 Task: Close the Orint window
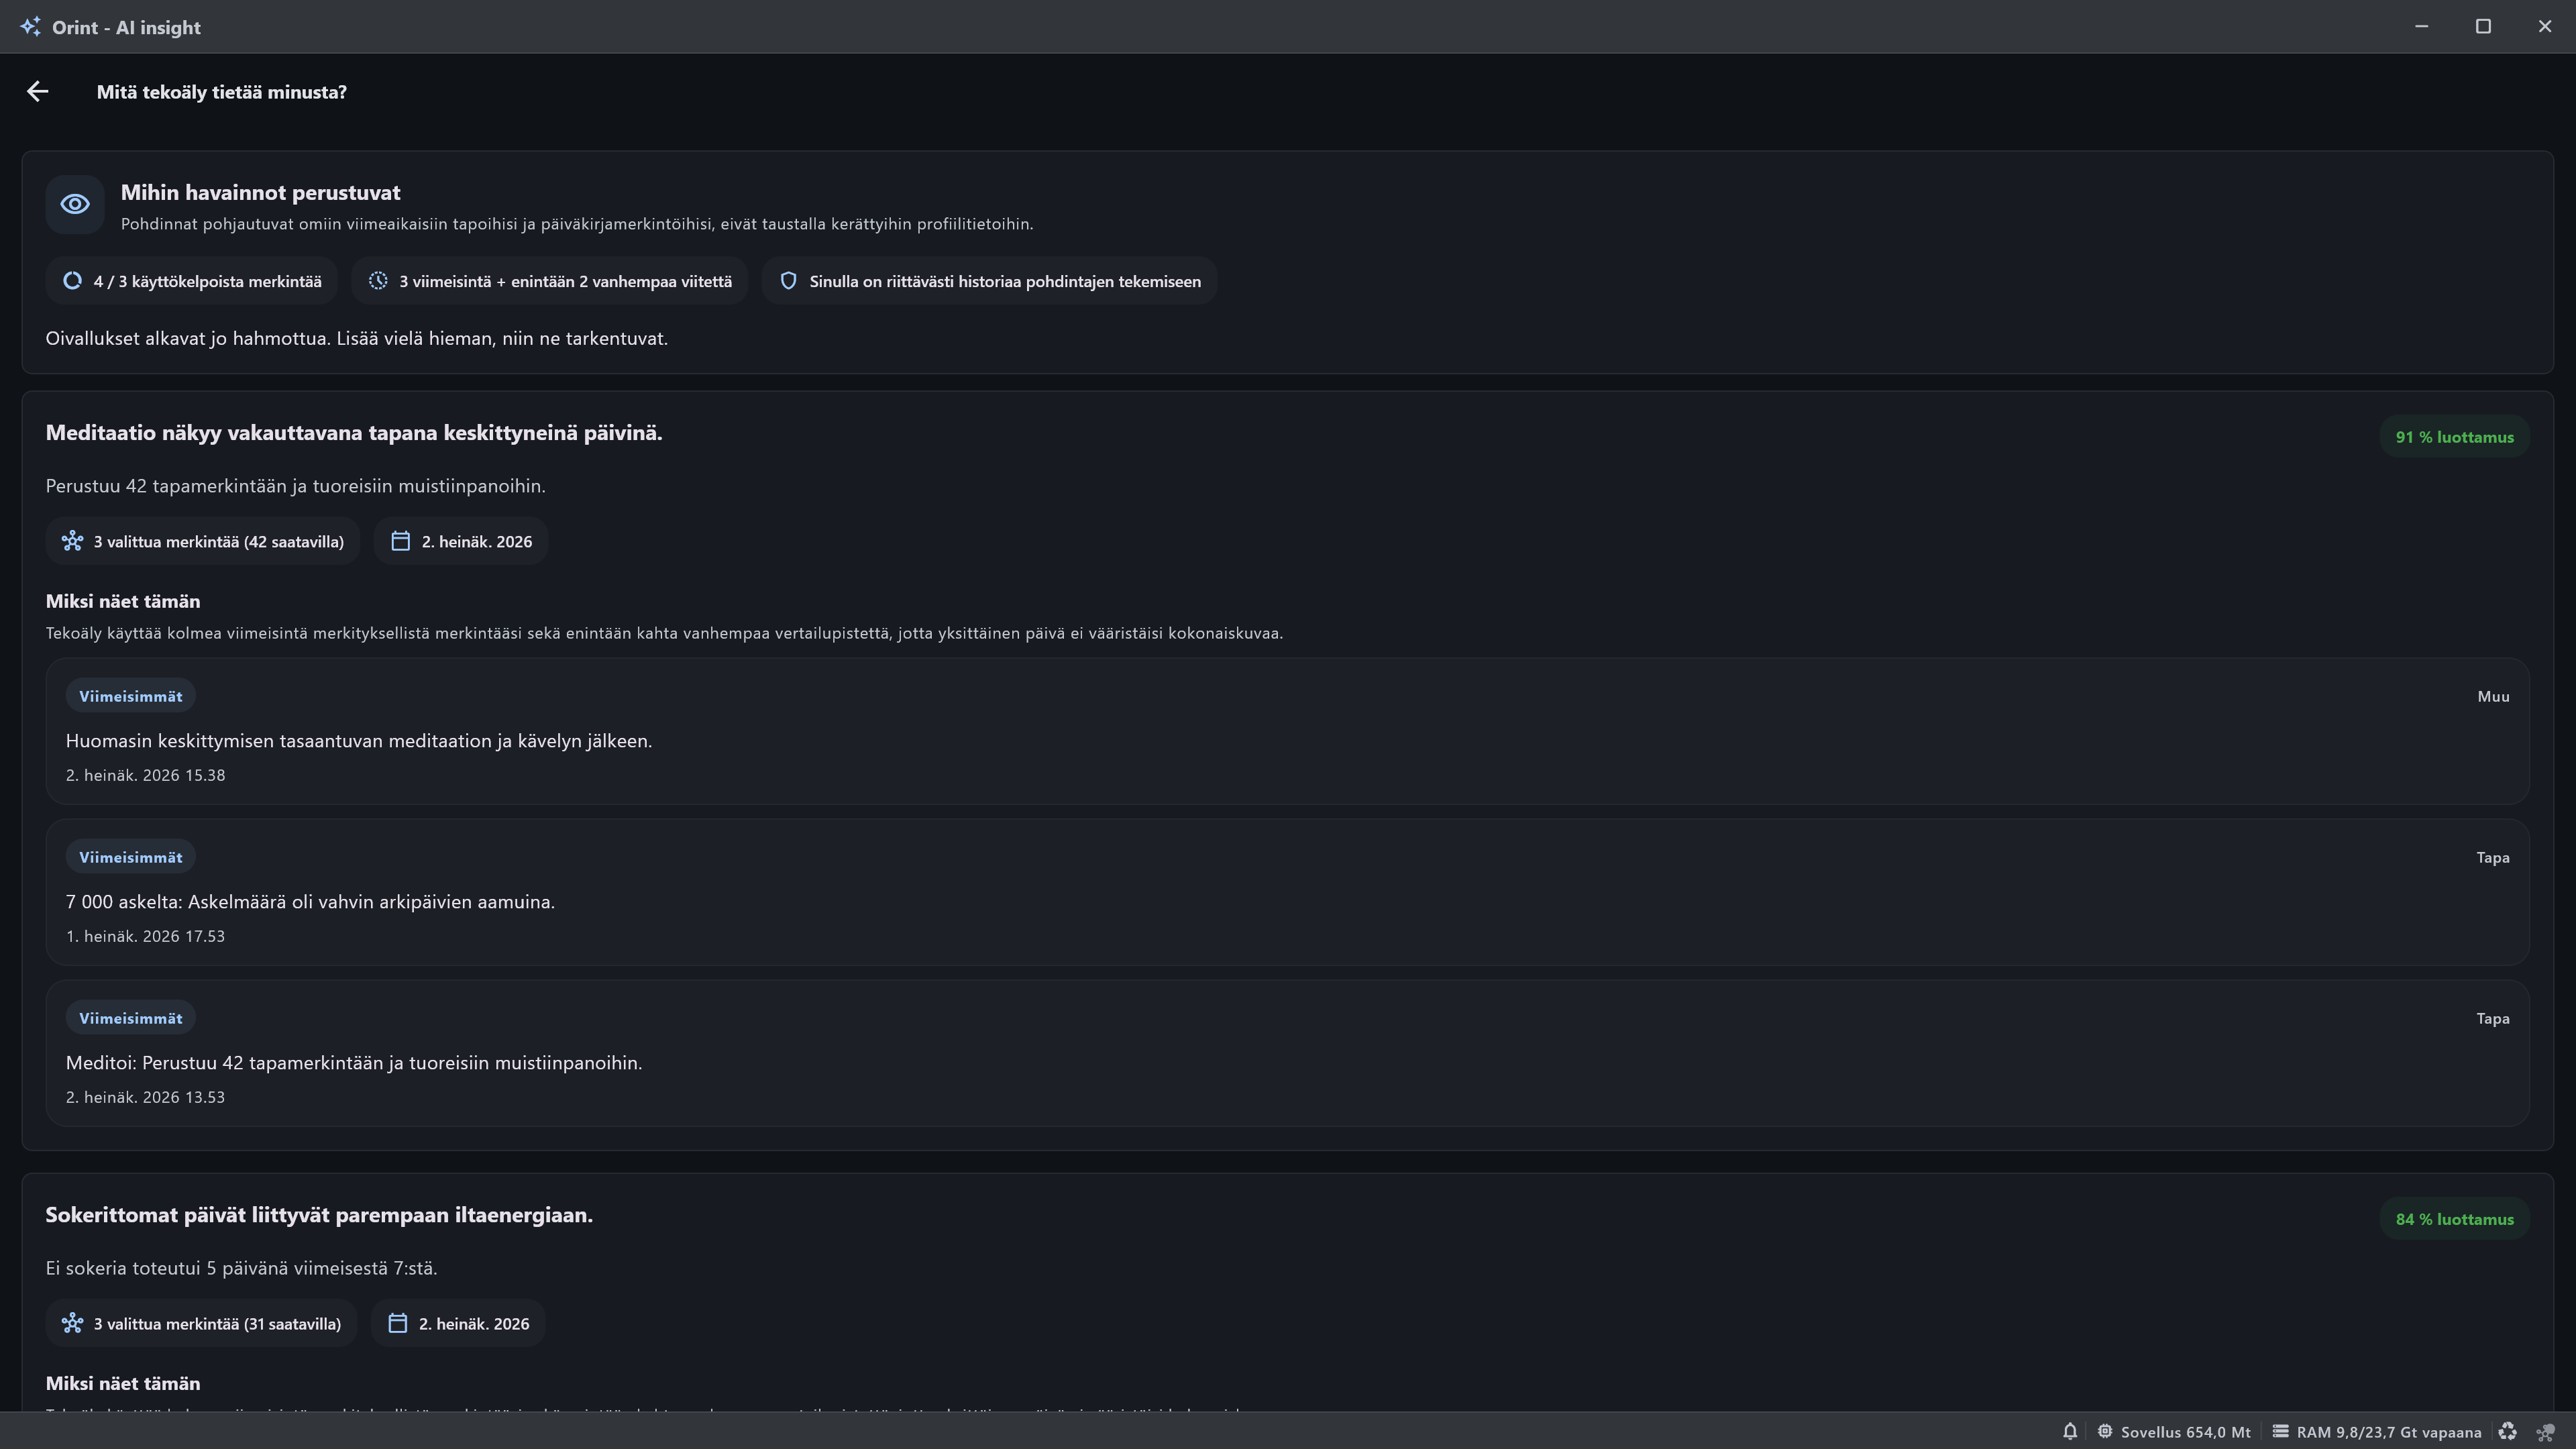[x=2545, y=26]
